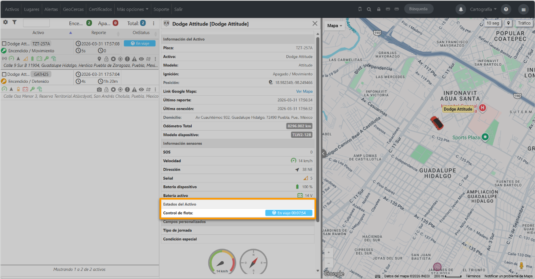Toggle eye visibility for TZT-257A vehicle
Viewport: 535px width, 279px height.
141,59
